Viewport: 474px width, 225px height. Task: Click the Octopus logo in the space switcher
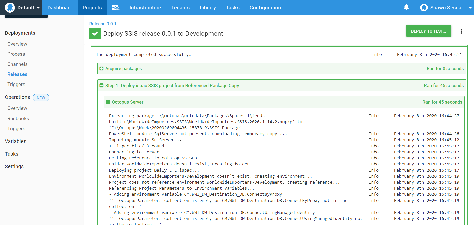click(x=10, y=8)
